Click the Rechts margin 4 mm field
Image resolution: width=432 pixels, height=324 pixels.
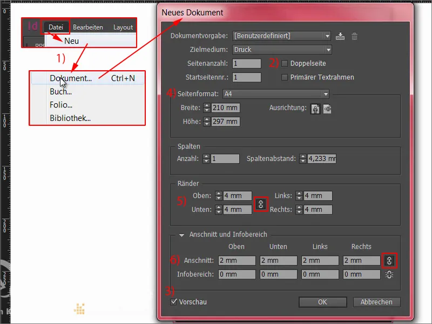click(318, 210)
